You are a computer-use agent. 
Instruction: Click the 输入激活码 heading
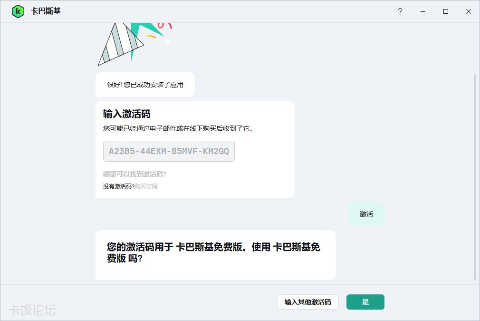click(x=127, y=114)
